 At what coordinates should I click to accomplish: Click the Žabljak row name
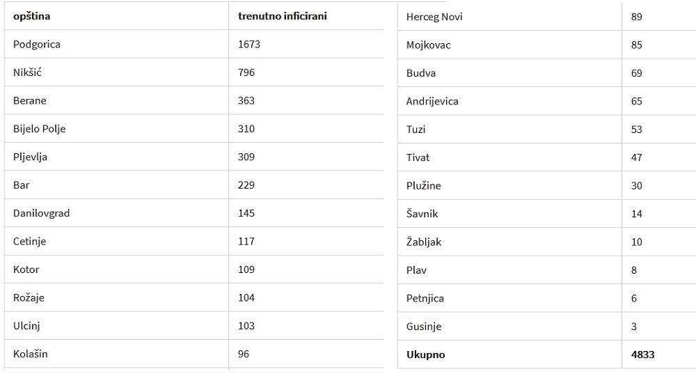424,242
